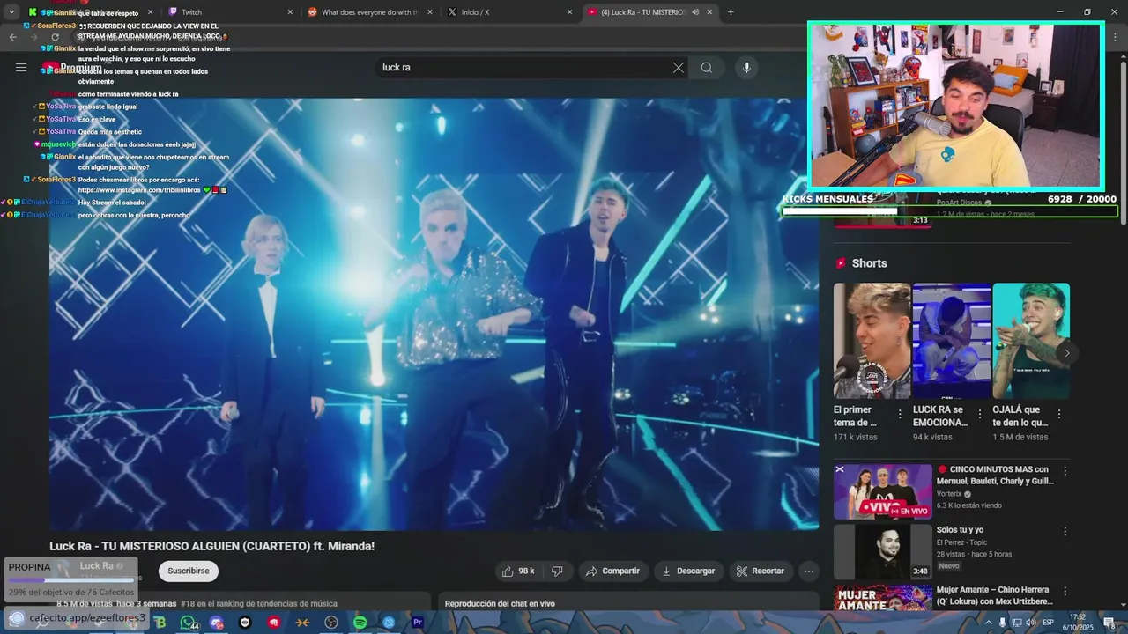Open options for 'El primer tema de' short
The image size is (1128, 634).
coord(900,414)
